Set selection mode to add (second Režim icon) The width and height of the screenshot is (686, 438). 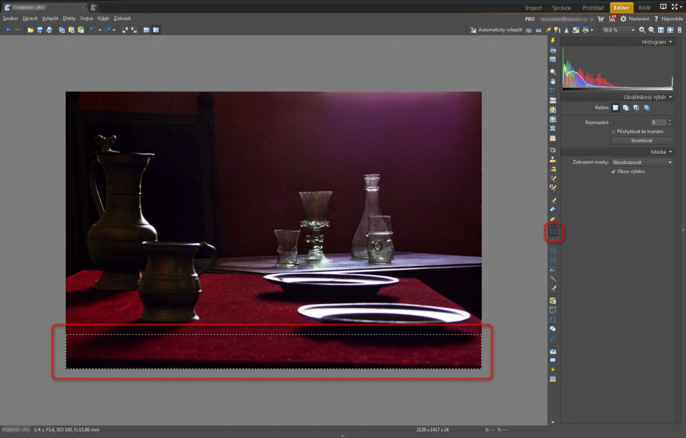click(x=626, y=108)
